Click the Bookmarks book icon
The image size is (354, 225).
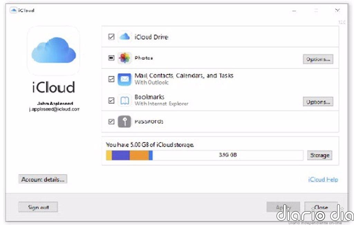[x=124, y=101]
